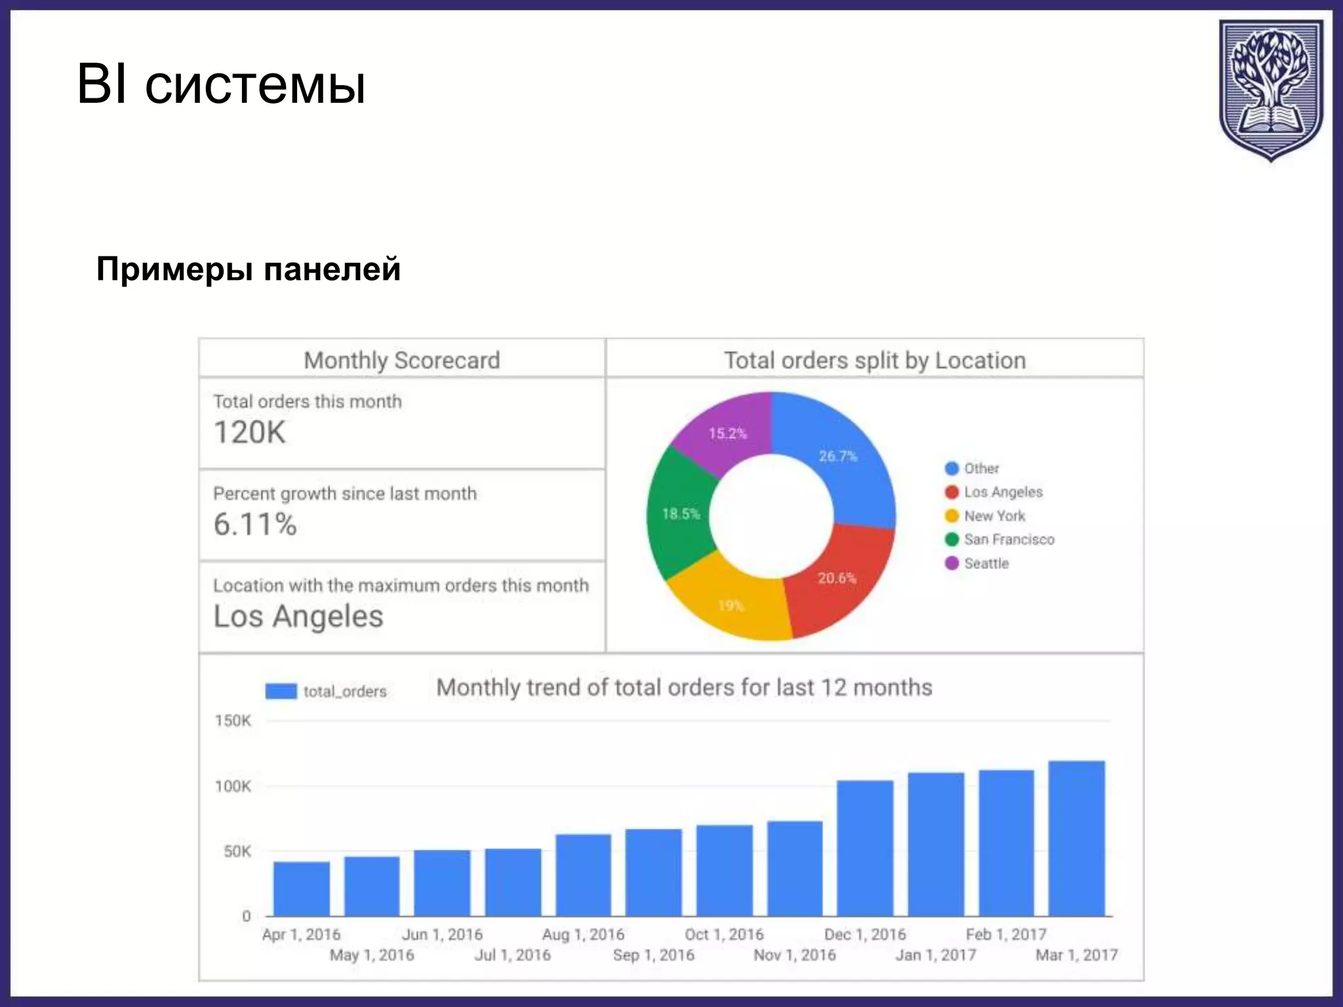1343x1007 pixels.
Task: Click the 'Monthly Scorecard' header
Action: (401, 360)
